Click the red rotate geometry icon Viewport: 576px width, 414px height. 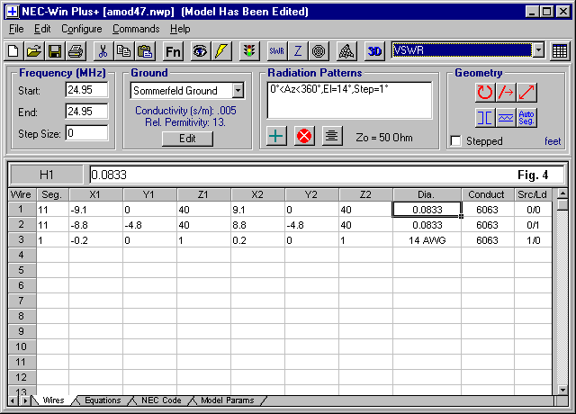click(485, 91)
